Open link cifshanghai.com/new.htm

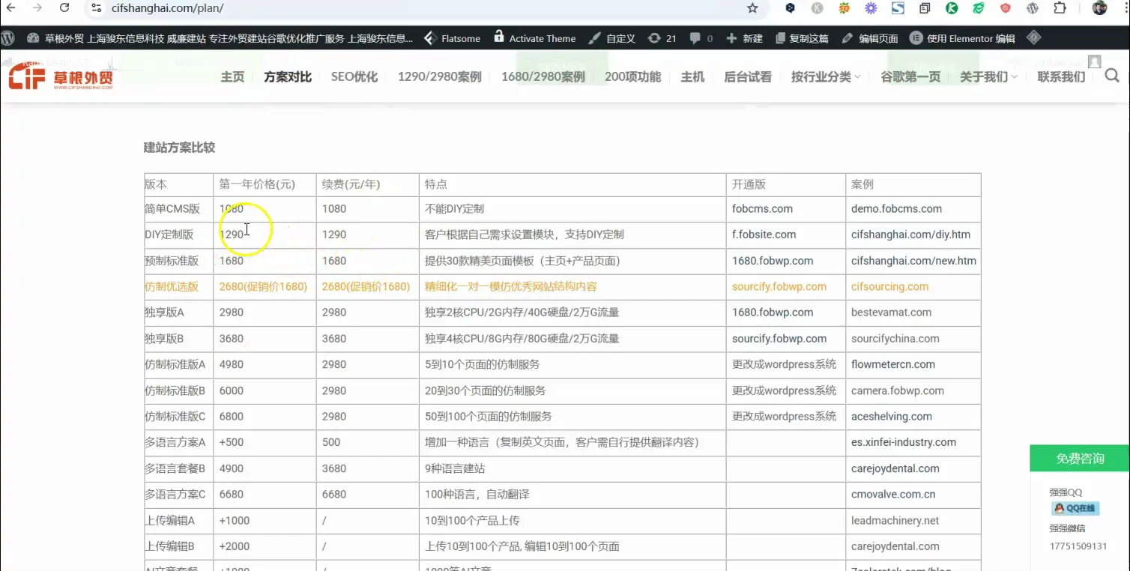pos(913,261)
